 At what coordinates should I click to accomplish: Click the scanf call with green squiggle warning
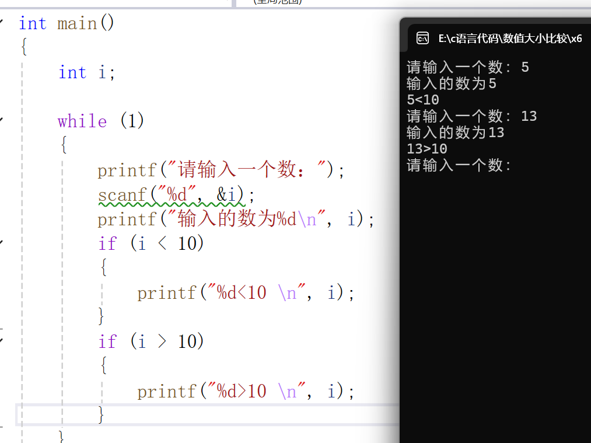pyautogui.click(x=176, y=196)
